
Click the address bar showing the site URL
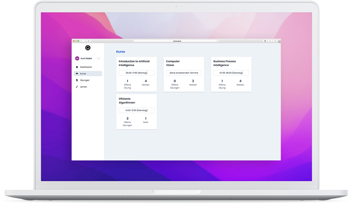click(176, 41)
